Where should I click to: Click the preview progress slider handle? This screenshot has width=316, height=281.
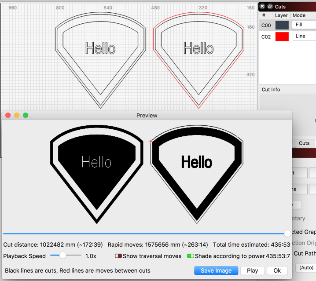click(x=287, y=234)
